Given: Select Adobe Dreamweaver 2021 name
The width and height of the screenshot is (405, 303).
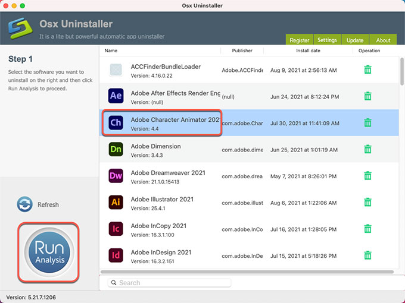Looking at the screenshot, I should [168, 173].
